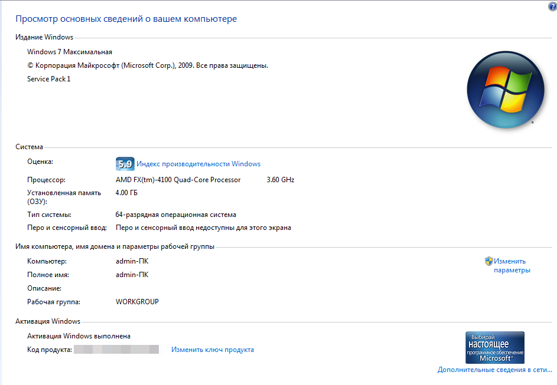Click admin-ПК next to Полное имя

[x=132, y=275]
